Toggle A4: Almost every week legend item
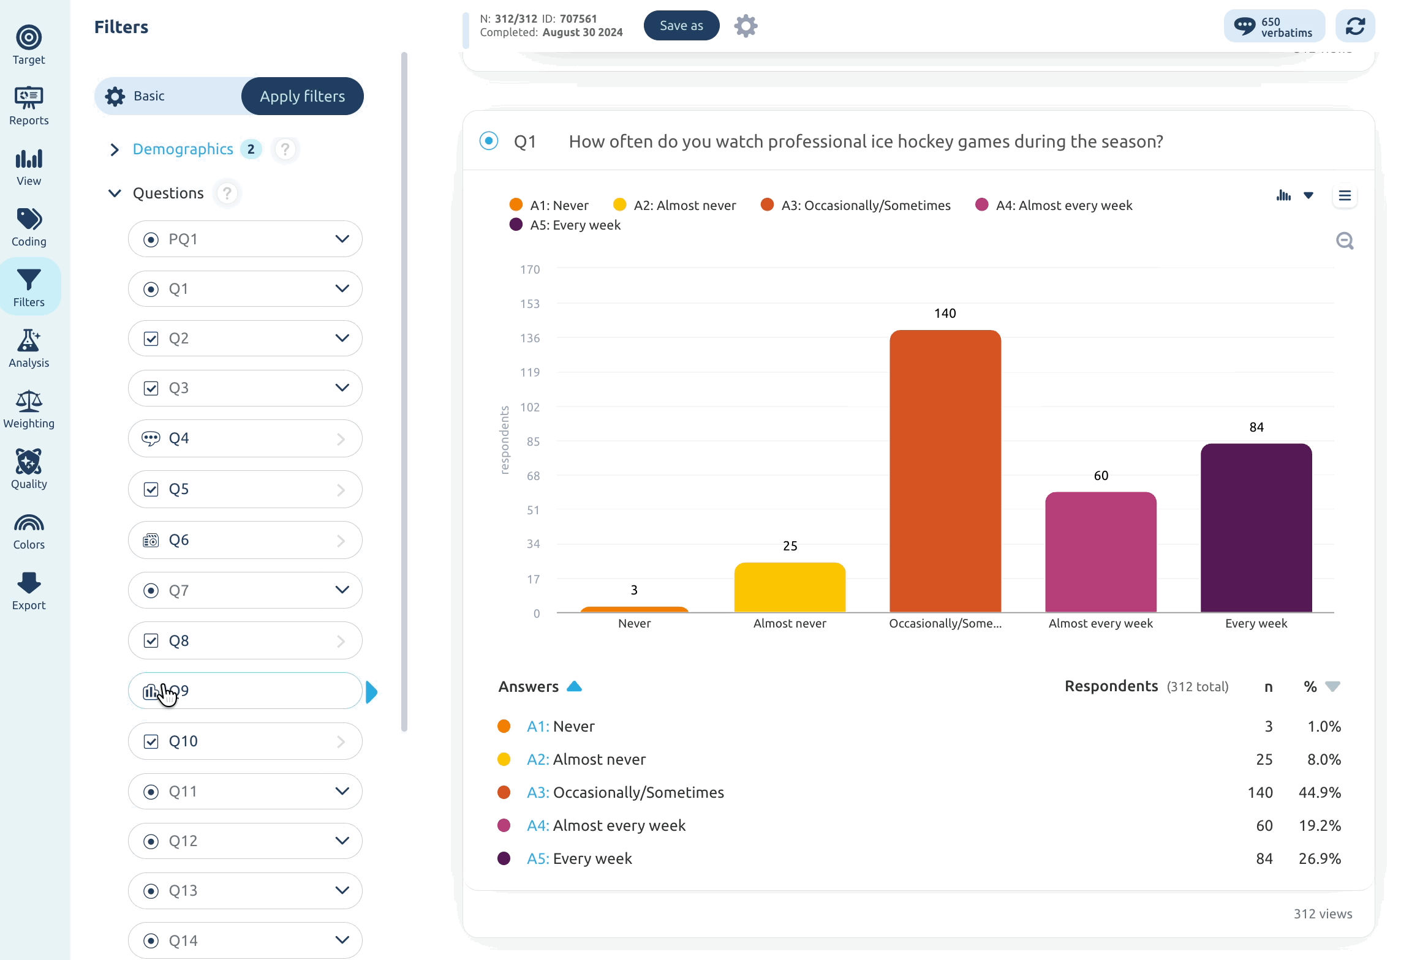 tap(1054, 205)
